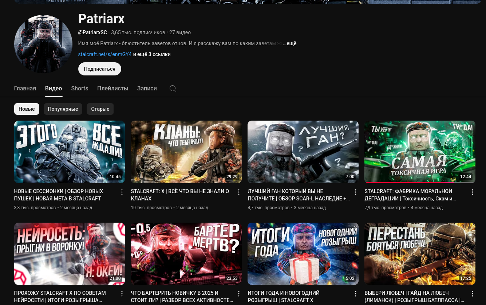
Task: Sort videos by Популярные chip
Action: [x=63, y=109]
